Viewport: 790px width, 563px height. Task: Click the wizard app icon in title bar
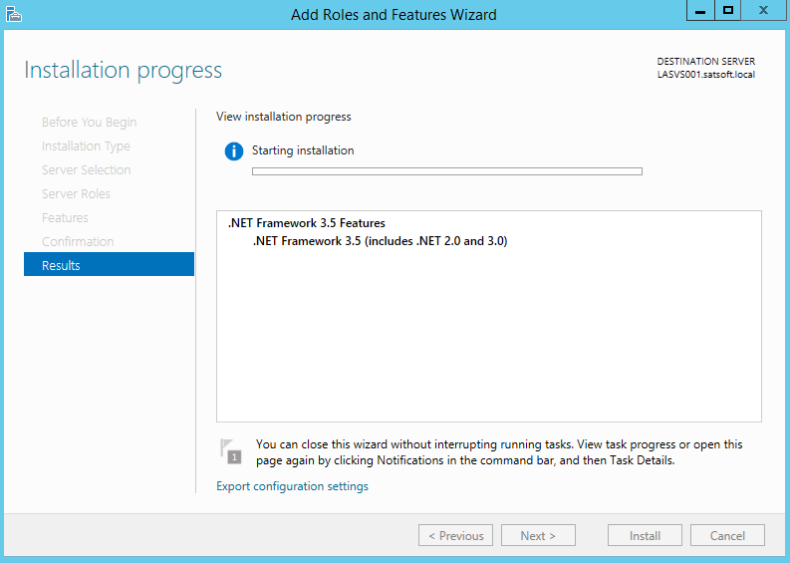tap(14, 14)
